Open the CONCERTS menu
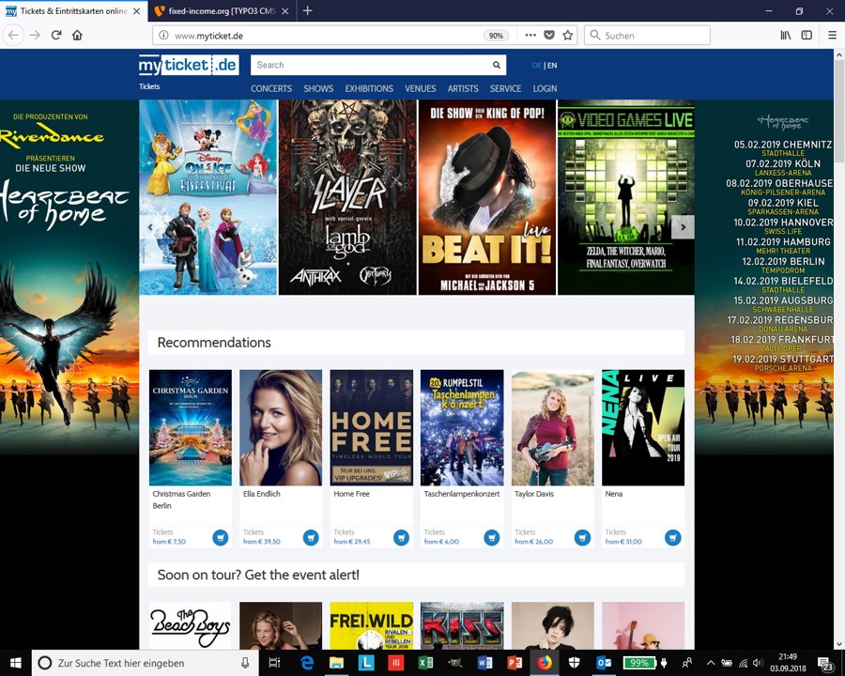845x676 pixels. [271, 88]
